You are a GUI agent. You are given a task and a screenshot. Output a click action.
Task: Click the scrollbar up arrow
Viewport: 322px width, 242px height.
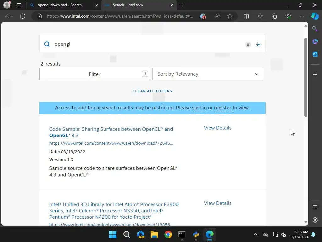[306, 26]
